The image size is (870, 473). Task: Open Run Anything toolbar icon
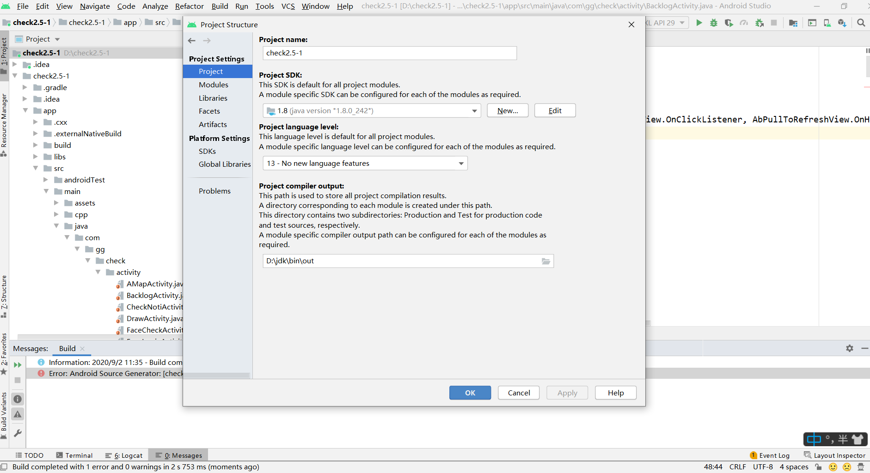812,23
